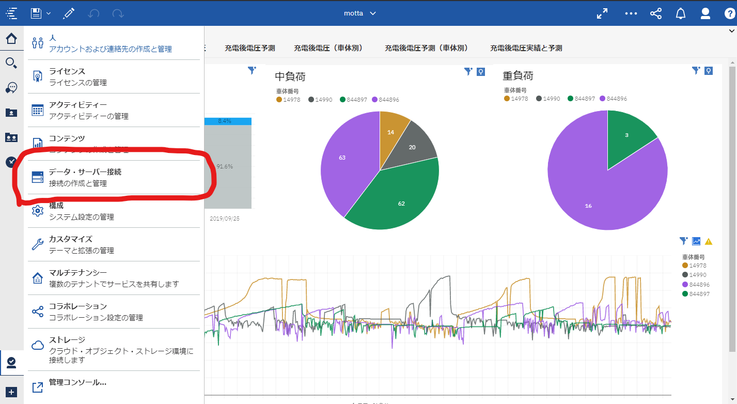This screenshot has height=404, width=737.
Task: Click insights lightbulb icon on 重負荷 chart
Action: pyautogui.click(x=709, y=71)
